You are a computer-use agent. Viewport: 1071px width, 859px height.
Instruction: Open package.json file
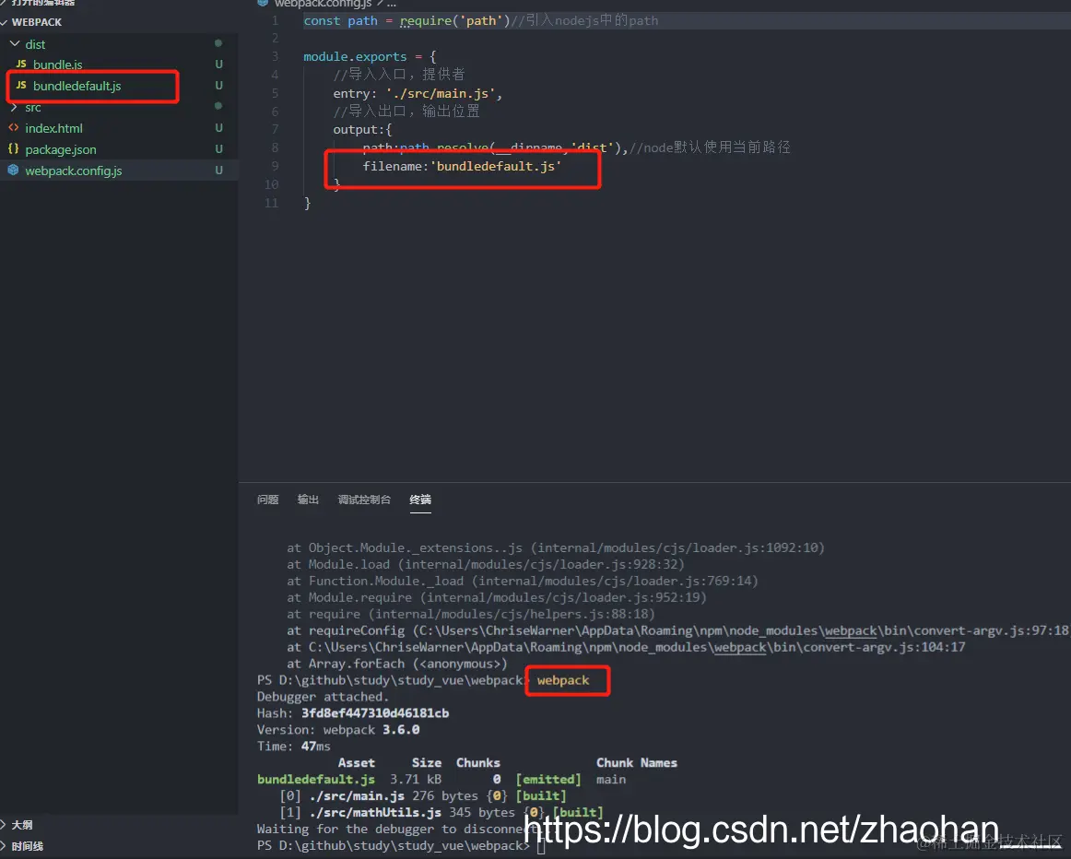pyautogui.click(x=61, y=149)
